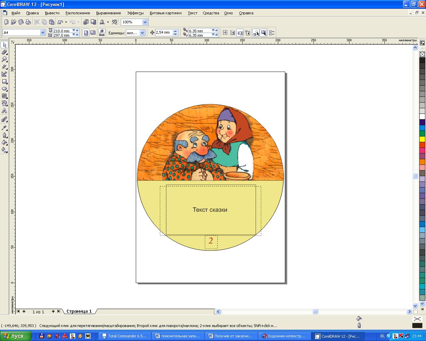Open the Расположение menu
Screen dimensions: 426x341
click(78, 13)
